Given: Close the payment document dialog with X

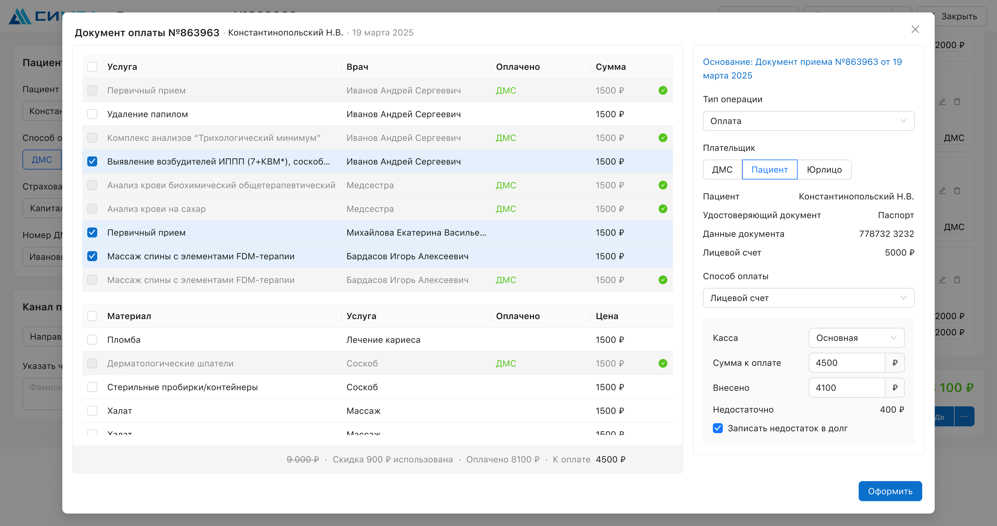Looking at the screenshot, I should coord(915,29).
